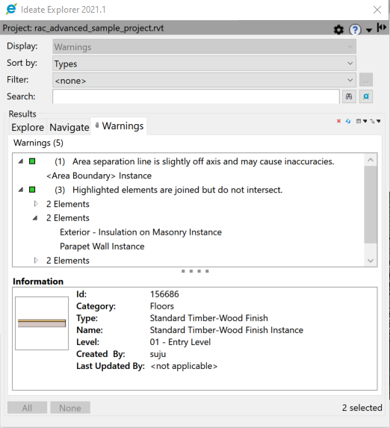Click the scroll down arrow of warnings list
The image size is (390, 428).
click(x=371, y=261)
